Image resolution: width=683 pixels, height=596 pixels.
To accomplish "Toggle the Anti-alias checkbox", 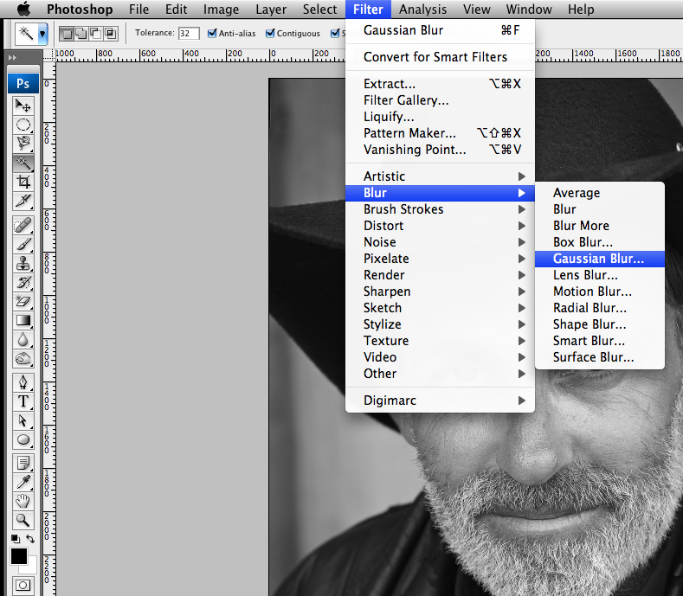I will click(x=212, y=33).
